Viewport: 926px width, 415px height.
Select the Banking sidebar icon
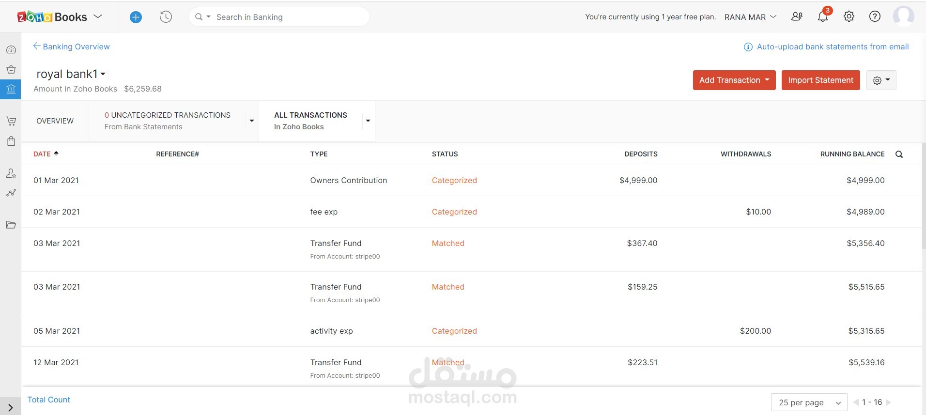(x=11, y=89)
